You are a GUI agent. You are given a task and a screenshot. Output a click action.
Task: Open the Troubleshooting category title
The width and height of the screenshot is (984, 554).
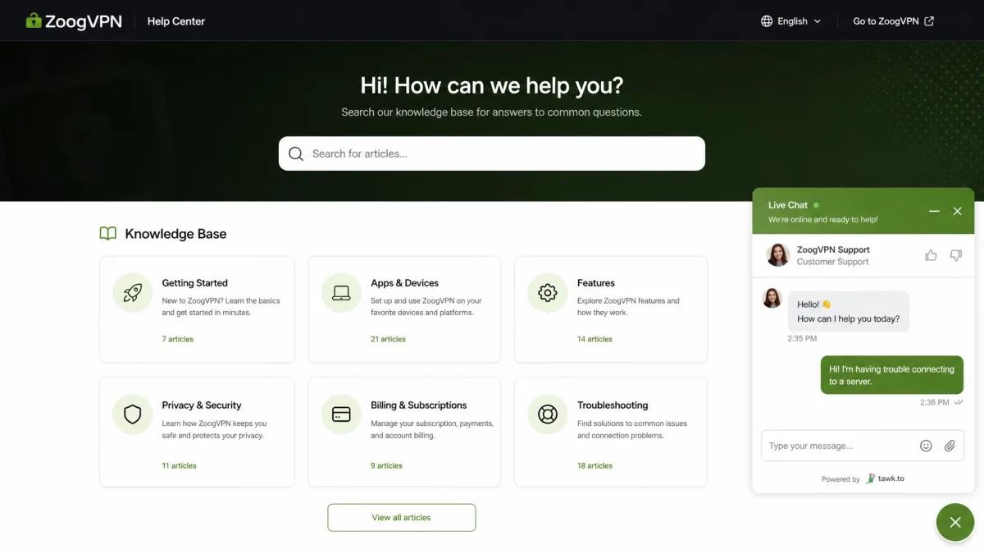coord(613,405)
